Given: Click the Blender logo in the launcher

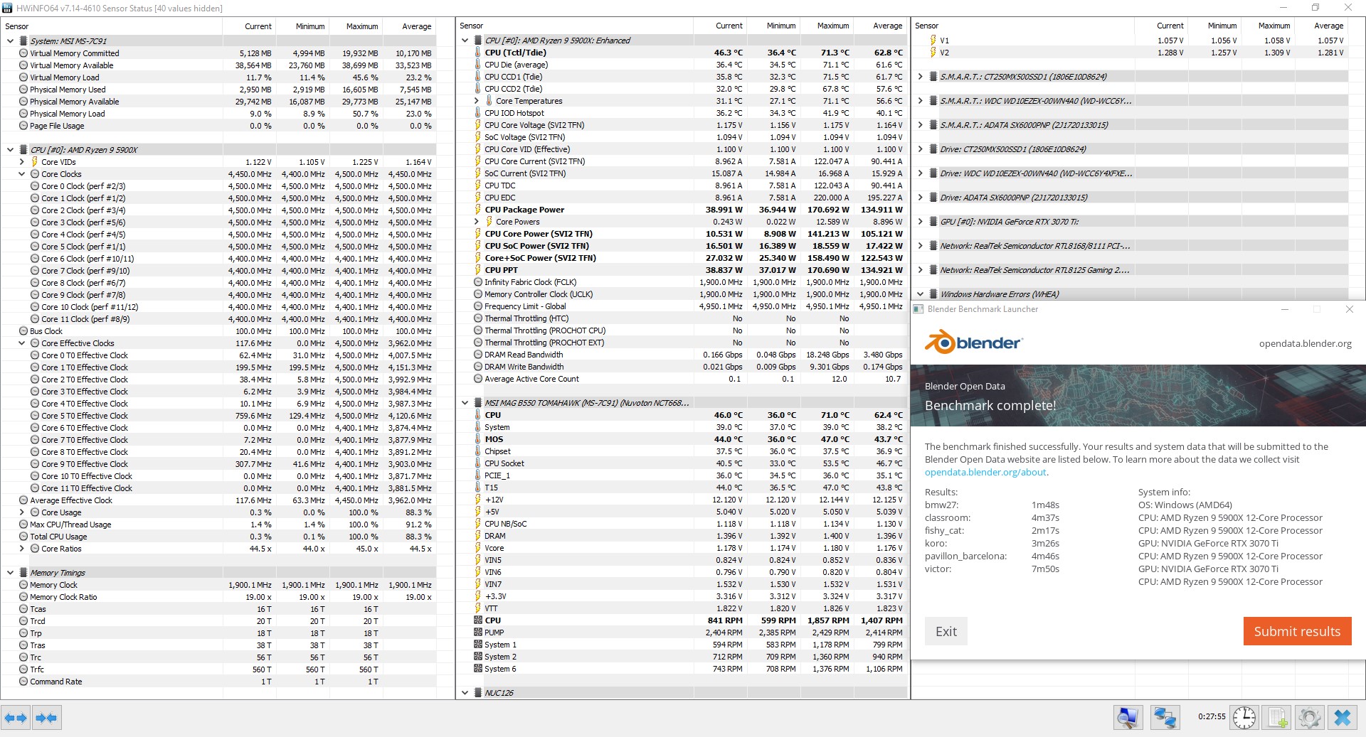Looking at the screenshot, I should [x=973, y=342].
